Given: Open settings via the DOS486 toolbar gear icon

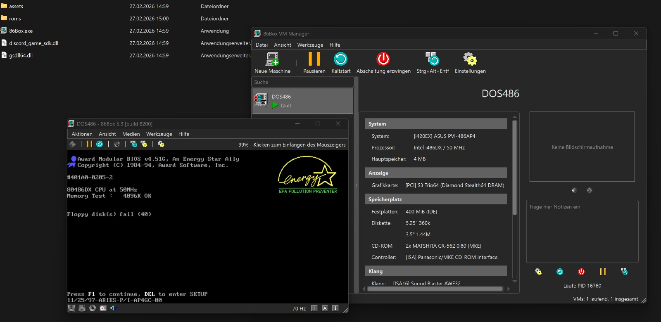Looking at the screenshot, I should [161, 144].
